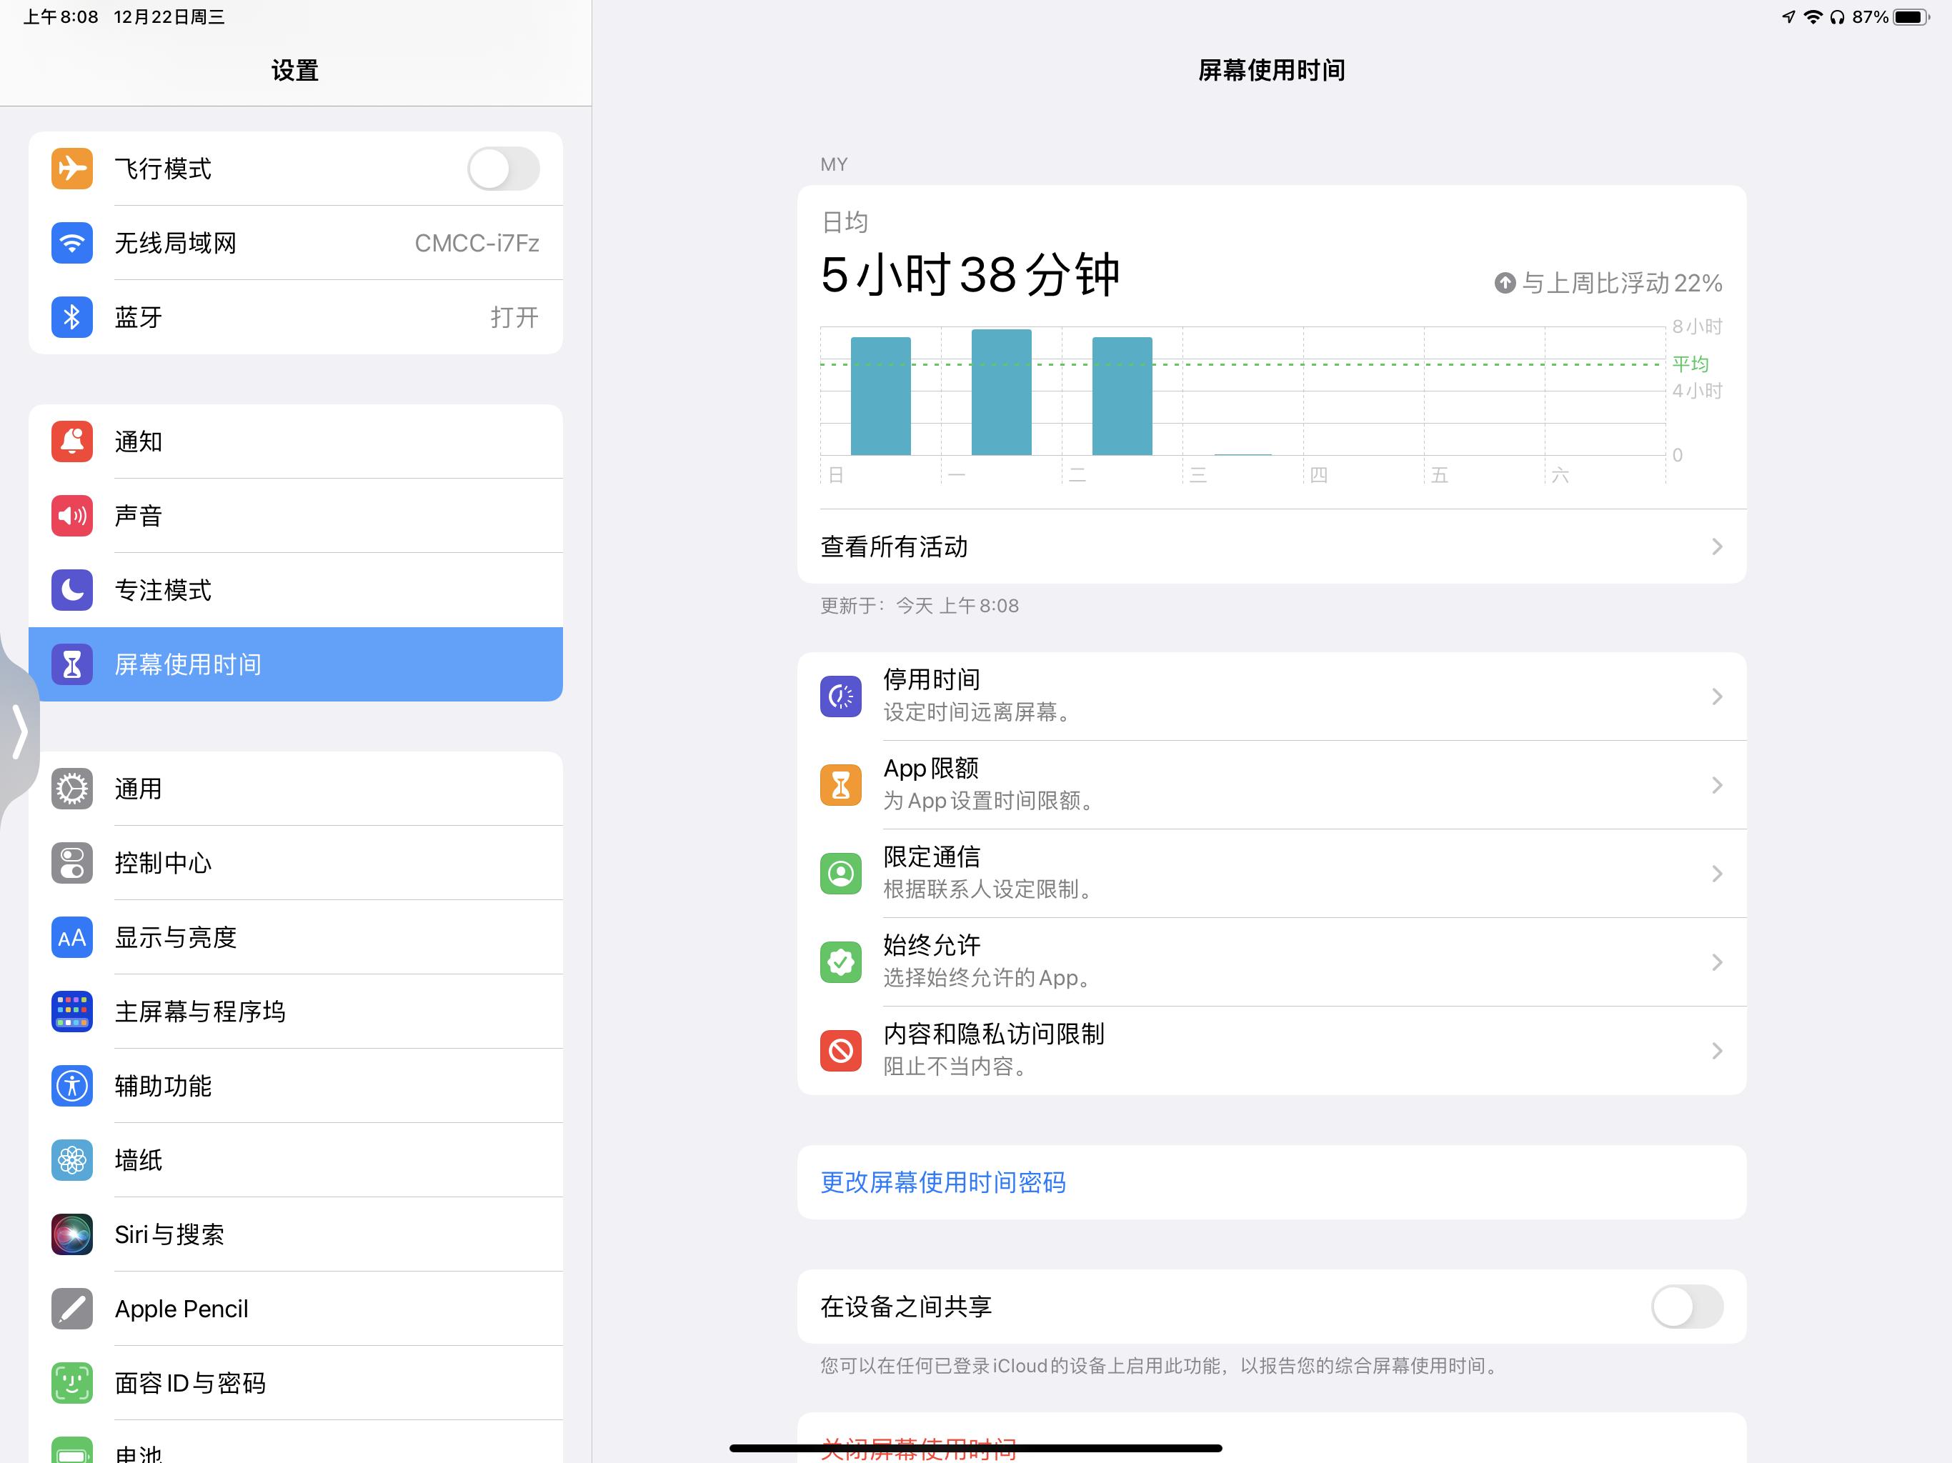1952x1463 pixels.
Task: Select the airplane mode icon
Action: click(x=71, y=168)
